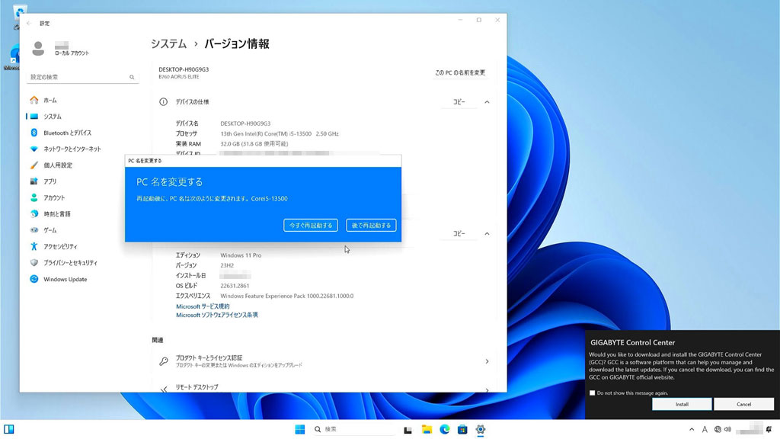Open ネットワークとインターネット settings icon

[34, 149]
